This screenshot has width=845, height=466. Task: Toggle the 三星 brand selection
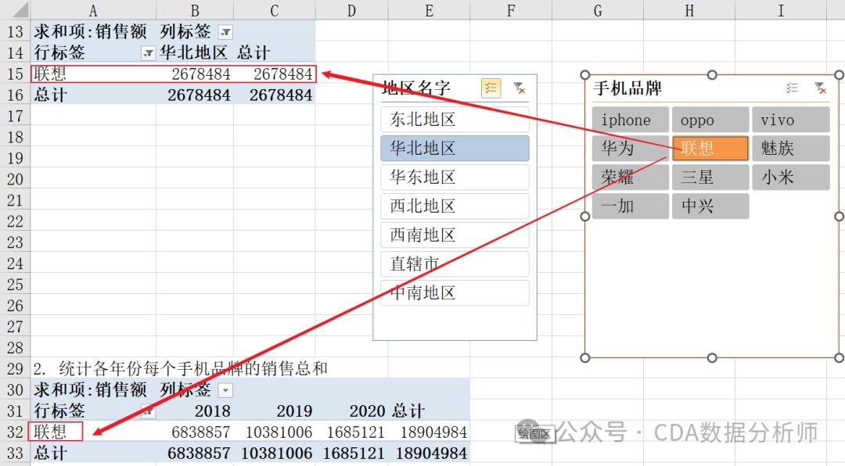click(710, 177)
